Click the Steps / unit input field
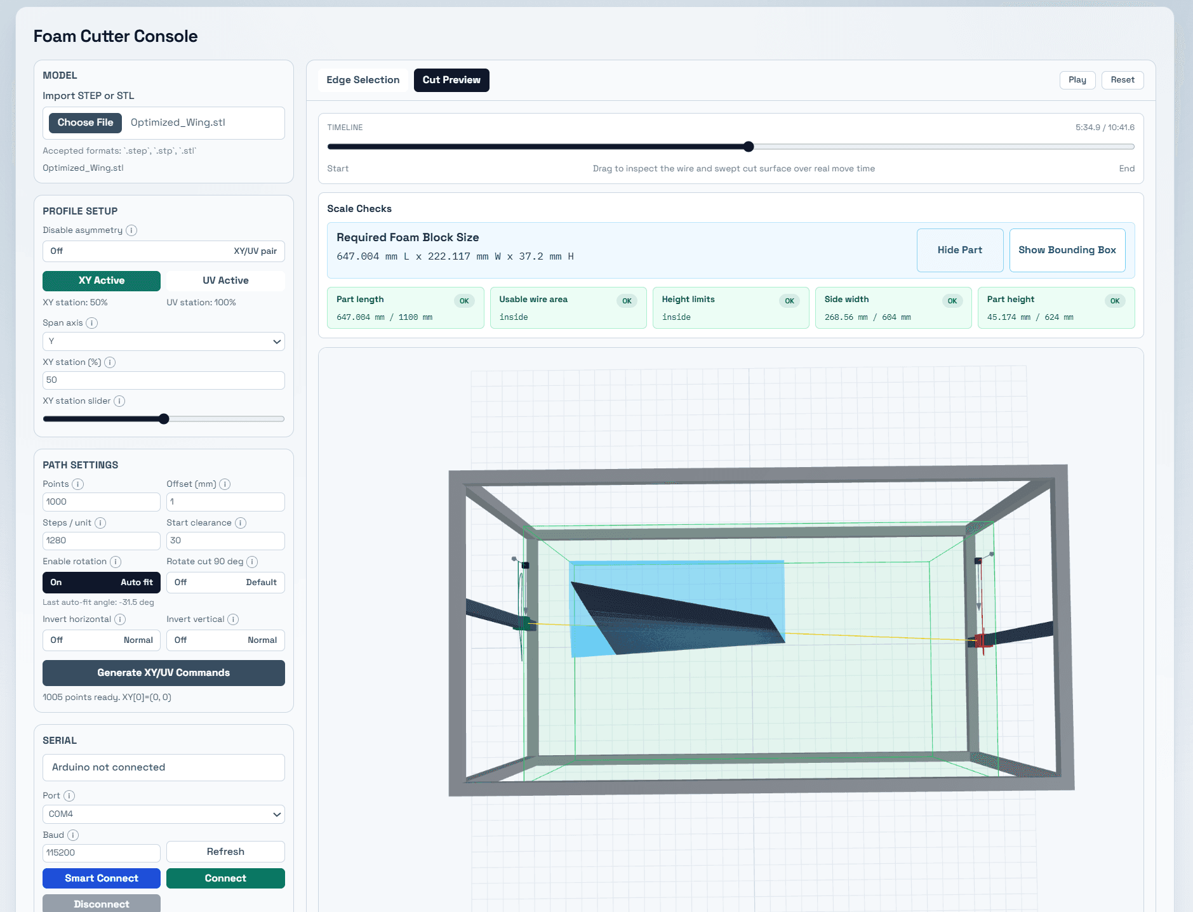Viewport: 1193px width, 912px height. (101, 541)
